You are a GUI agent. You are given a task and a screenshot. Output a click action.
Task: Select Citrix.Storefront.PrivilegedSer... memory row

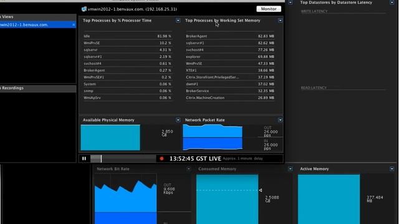(230, 77)
